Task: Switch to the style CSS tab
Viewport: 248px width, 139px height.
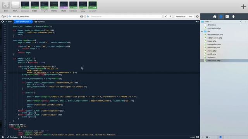Action: pos(64,7)
